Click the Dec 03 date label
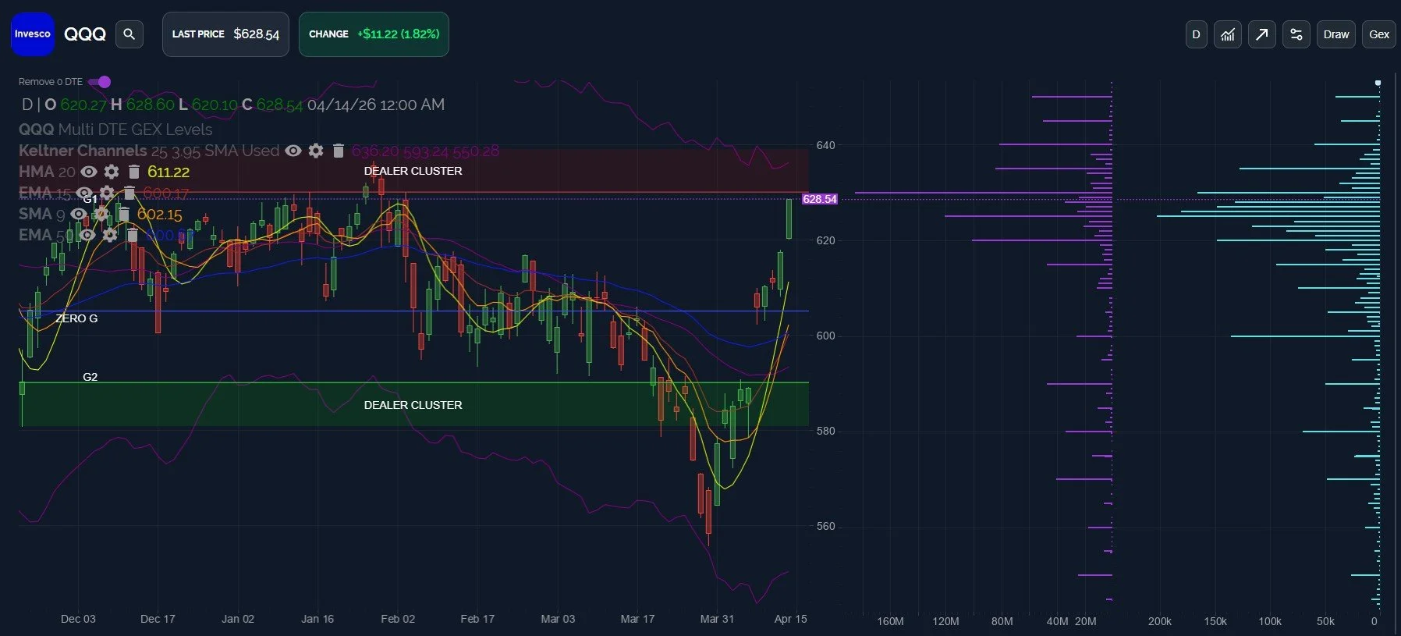 tap(78, 619)
